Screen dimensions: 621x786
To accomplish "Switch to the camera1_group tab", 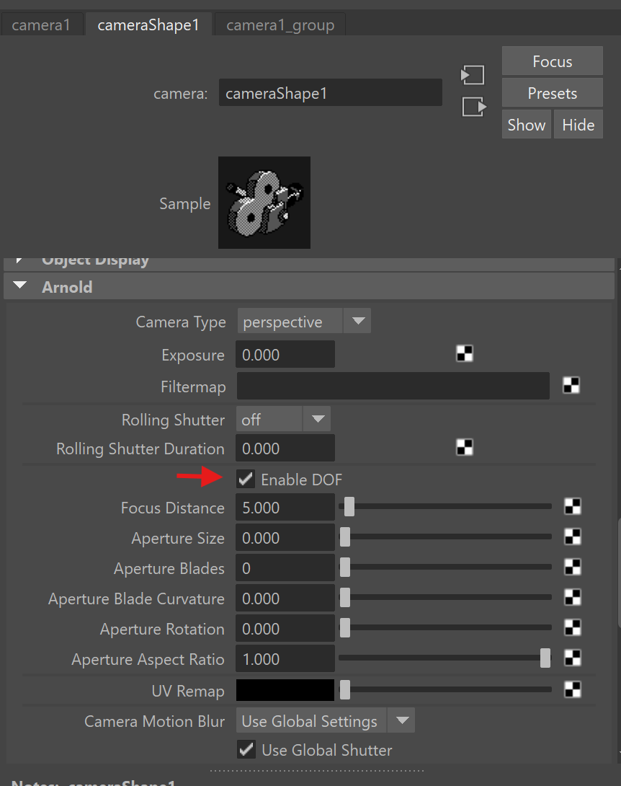I will click(280, 25).
